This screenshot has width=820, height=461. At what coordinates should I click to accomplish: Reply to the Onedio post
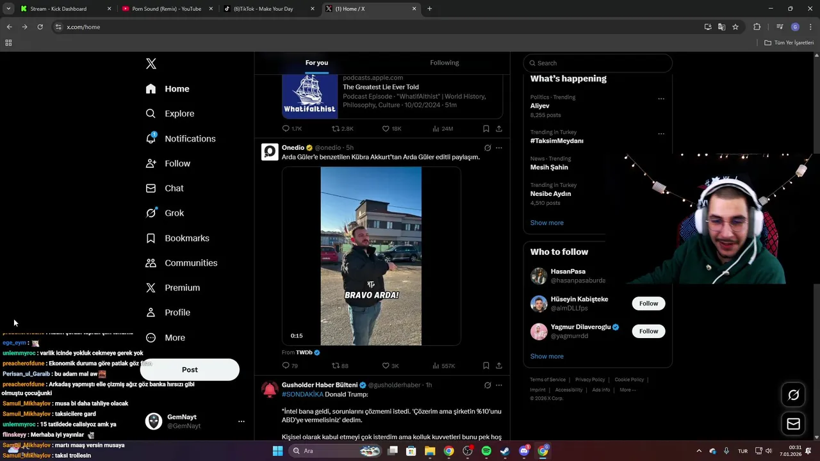pos(290,366)
